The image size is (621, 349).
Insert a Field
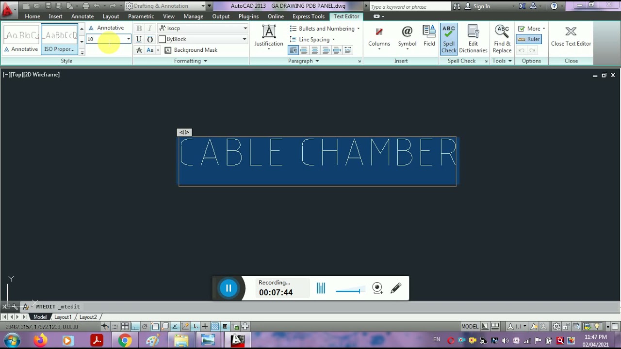click(x=429, y=36)
